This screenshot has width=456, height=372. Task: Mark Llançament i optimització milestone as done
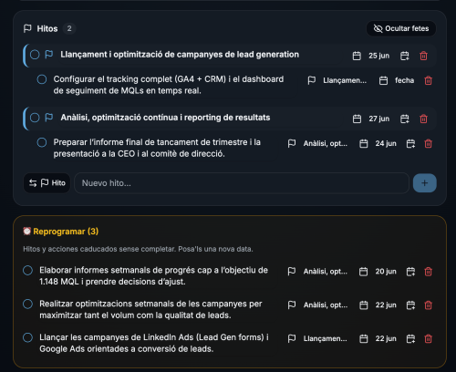[35, 55]
